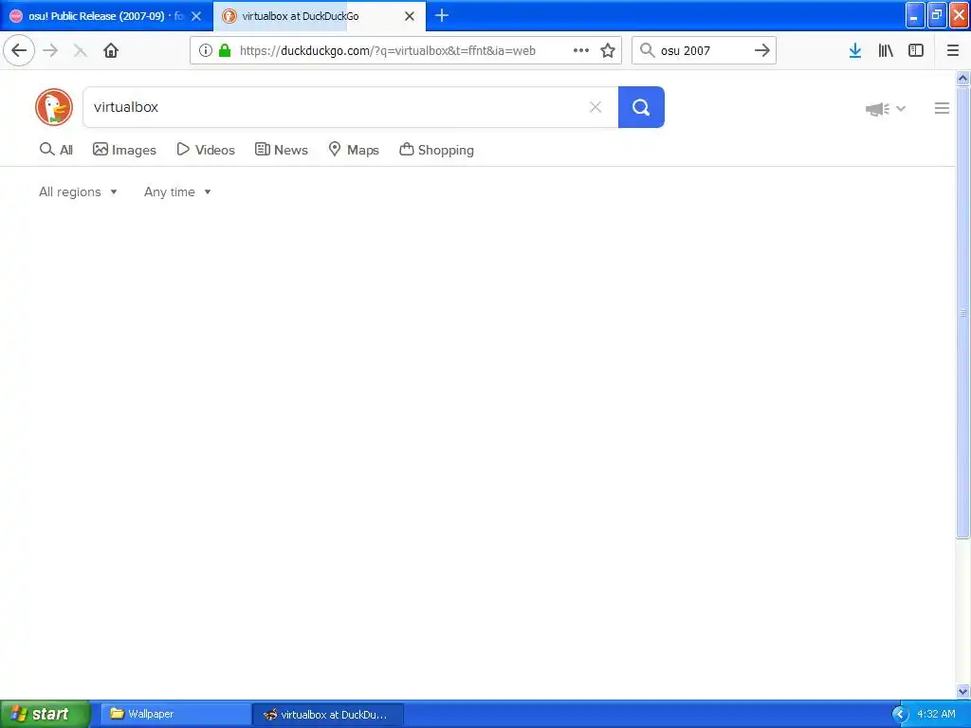This screenshot has width=971, height=728.
Task: Open the Firefox hamburger menu
Action: pyautogui.click(x=953, y=51)
